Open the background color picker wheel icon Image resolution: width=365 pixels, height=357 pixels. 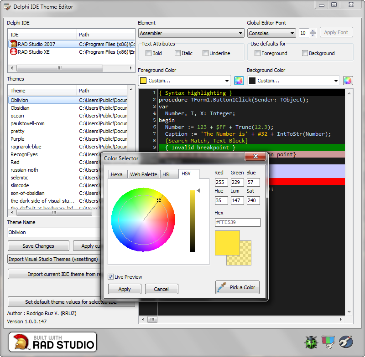pyautogui.click(x=348, y=81)
